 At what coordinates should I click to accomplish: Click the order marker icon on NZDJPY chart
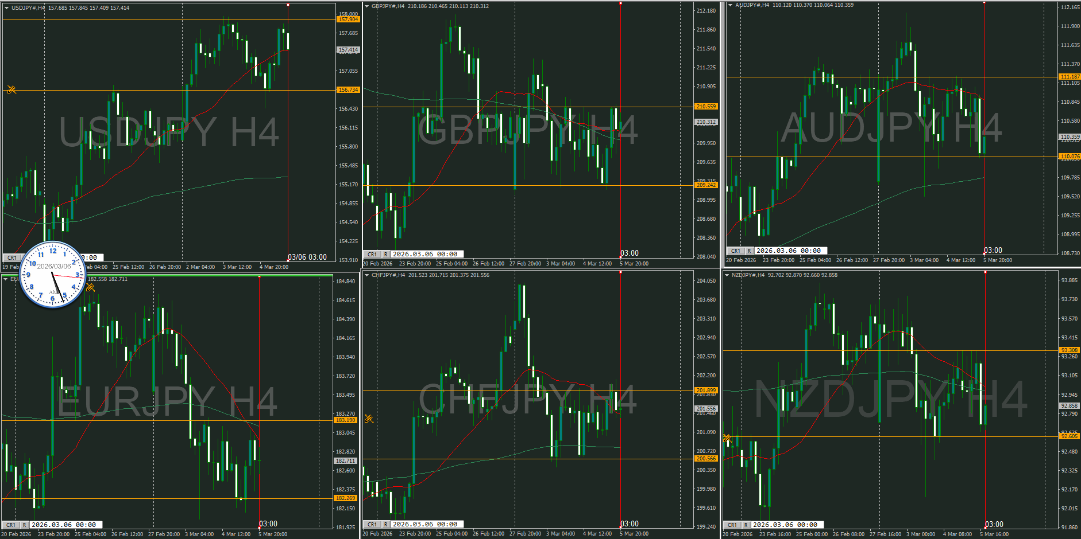click(x=727, y=438)
